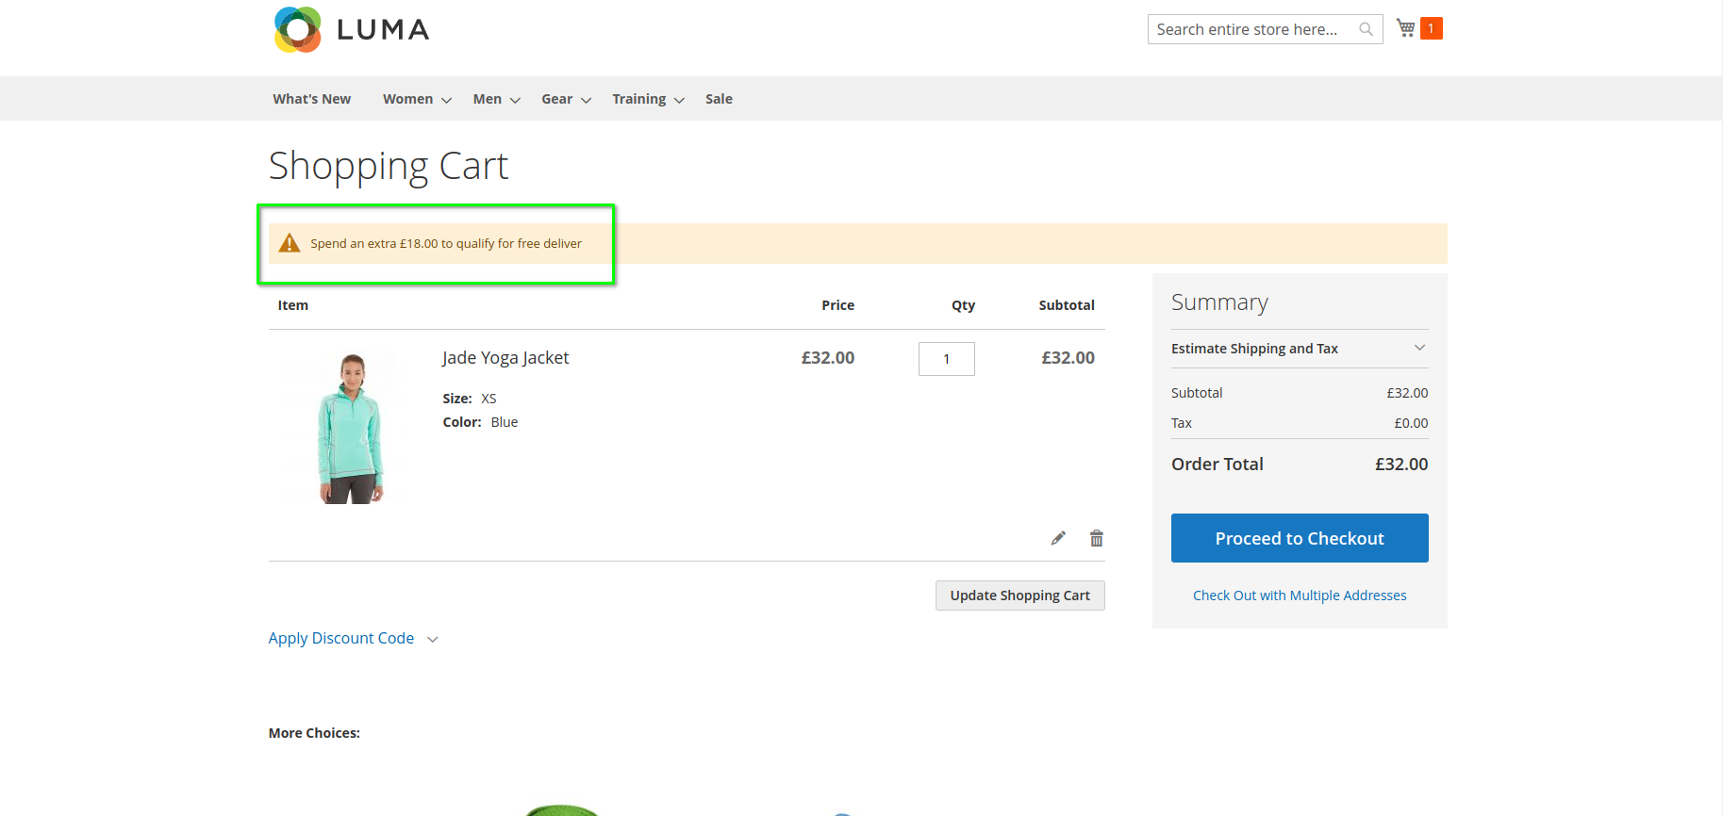This screenshot has width=1723, height=816.
Task: Click the Color: Blue option text
Action: coord(480,422)
